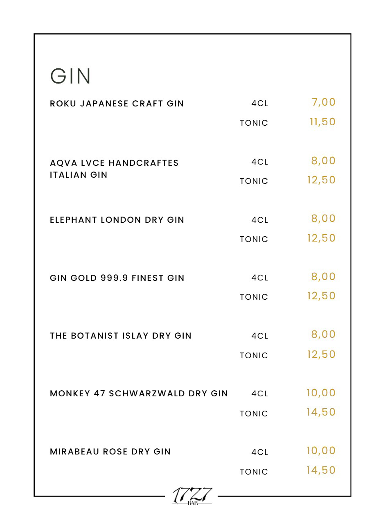Click the 11,50 tonic price
The width and height of the screenshot is (385, 529).
322,122
